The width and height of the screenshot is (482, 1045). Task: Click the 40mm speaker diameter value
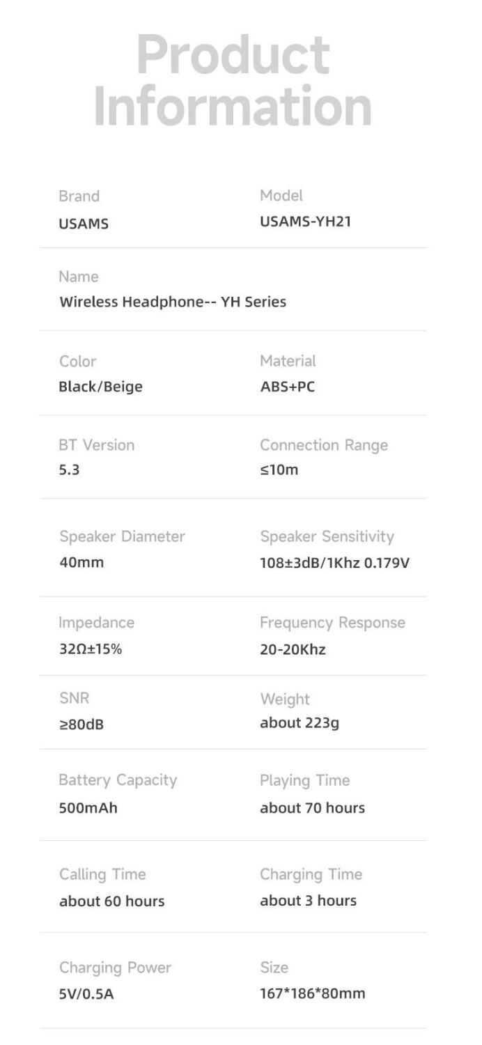coord(81,562)
